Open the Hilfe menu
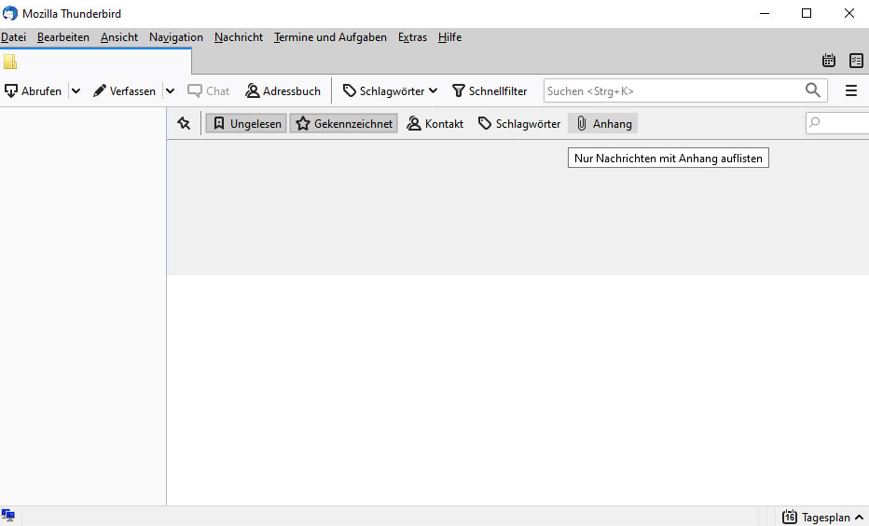 [x=449, y=37]
